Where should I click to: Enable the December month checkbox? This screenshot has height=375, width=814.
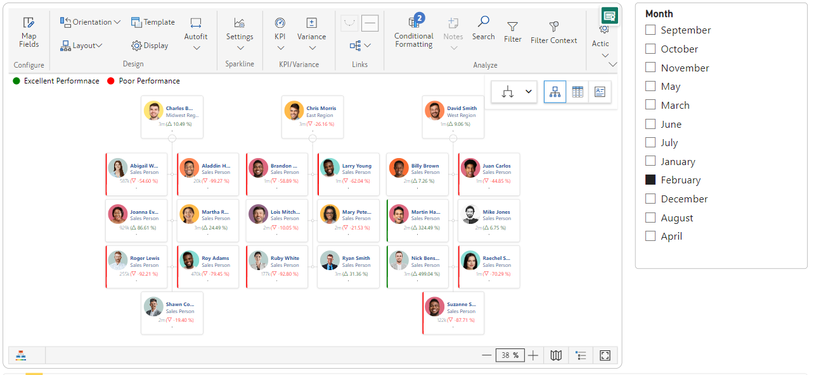[650, 199]
